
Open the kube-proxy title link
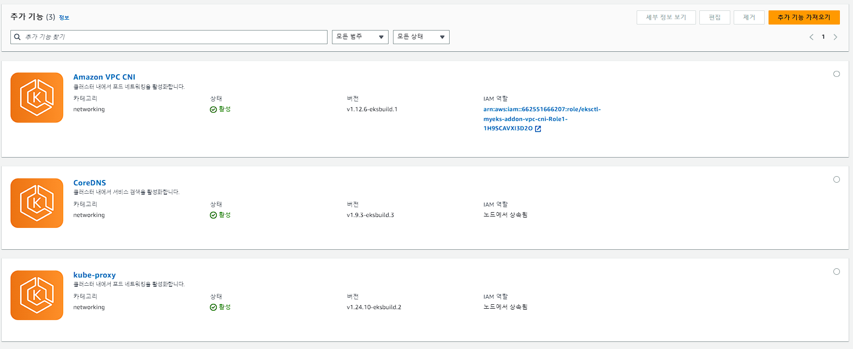coord(94,275)
